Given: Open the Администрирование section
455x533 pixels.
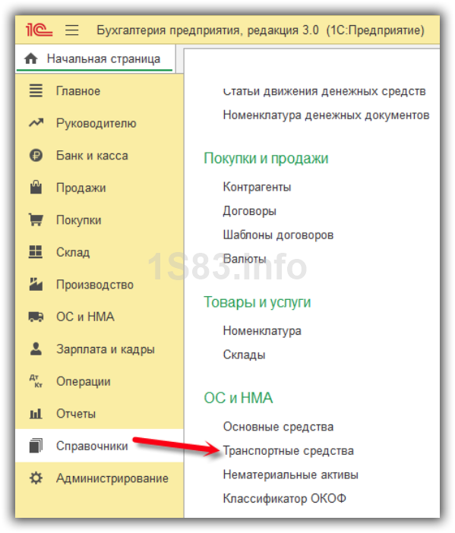Looking at the screenshot, I should pos(112,478).
